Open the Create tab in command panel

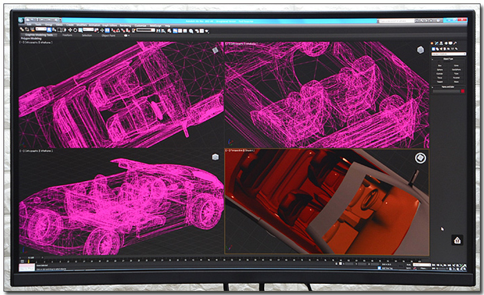(x=433, y=42)
